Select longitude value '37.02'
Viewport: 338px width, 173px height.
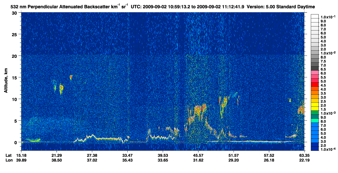click(92, 160)
